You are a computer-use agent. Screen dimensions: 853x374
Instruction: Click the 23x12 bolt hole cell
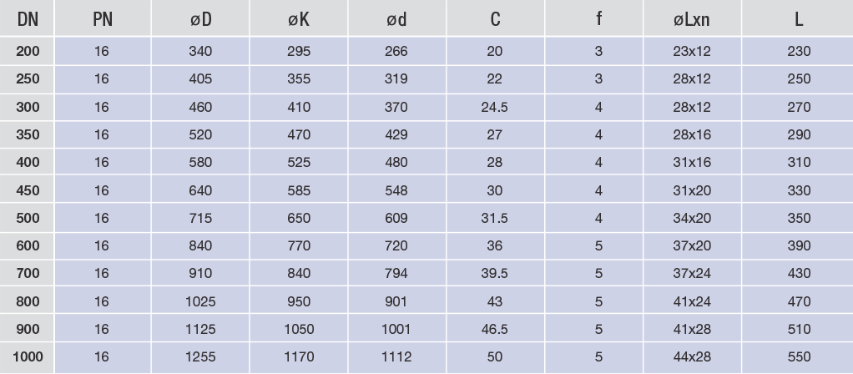pyautogui.click(x=691, y=52)
